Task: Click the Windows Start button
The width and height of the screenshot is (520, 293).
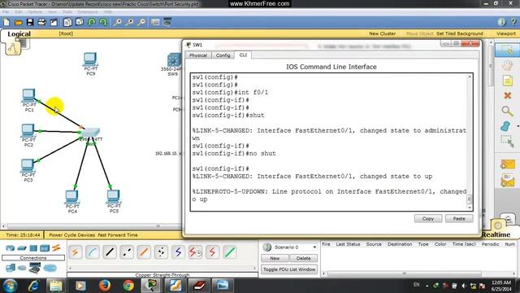Action: click(10, 286)
